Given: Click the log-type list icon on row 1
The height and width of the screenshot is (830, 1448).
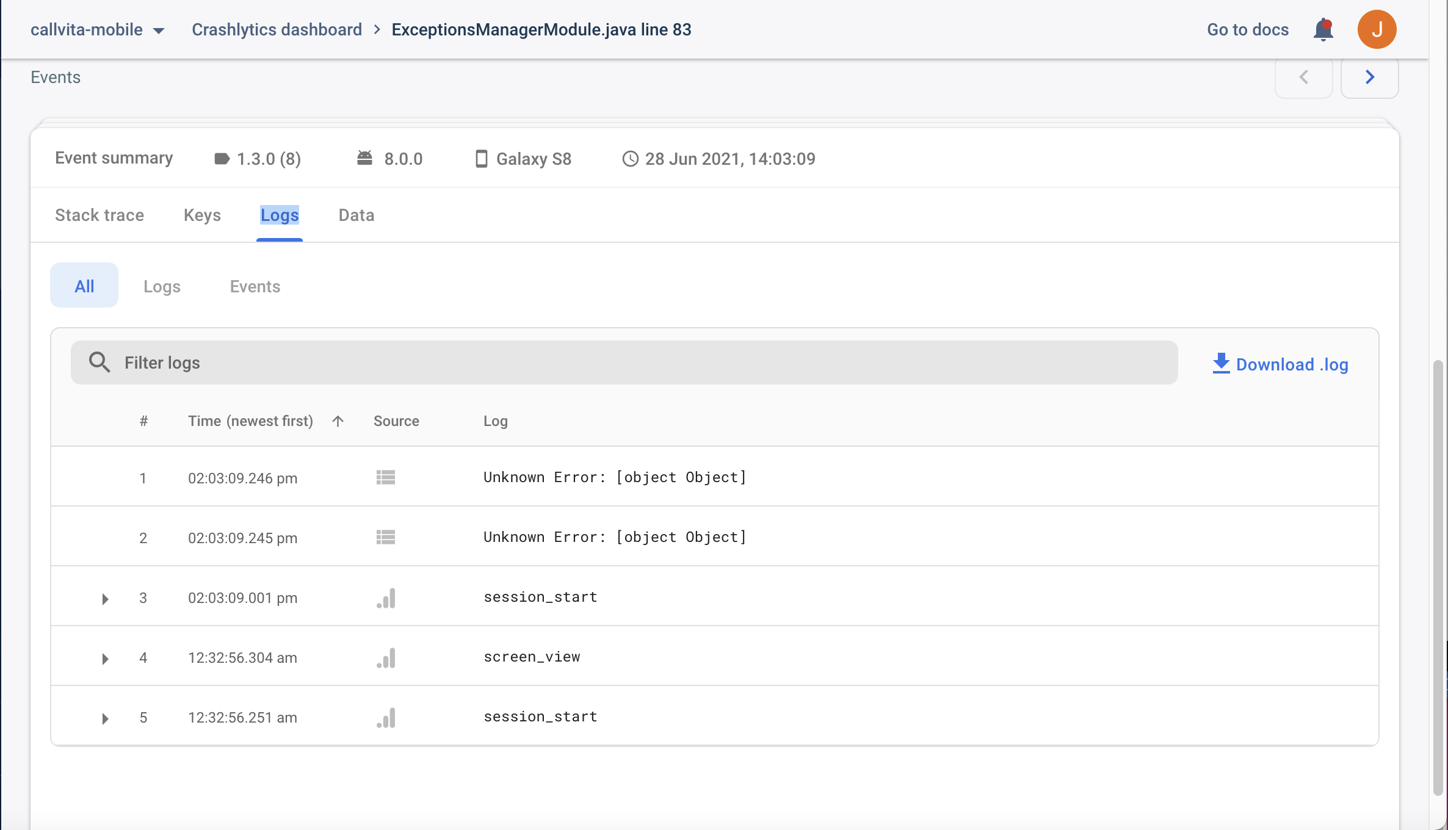Looking at the screenshot, I should (x=386, y=477).
